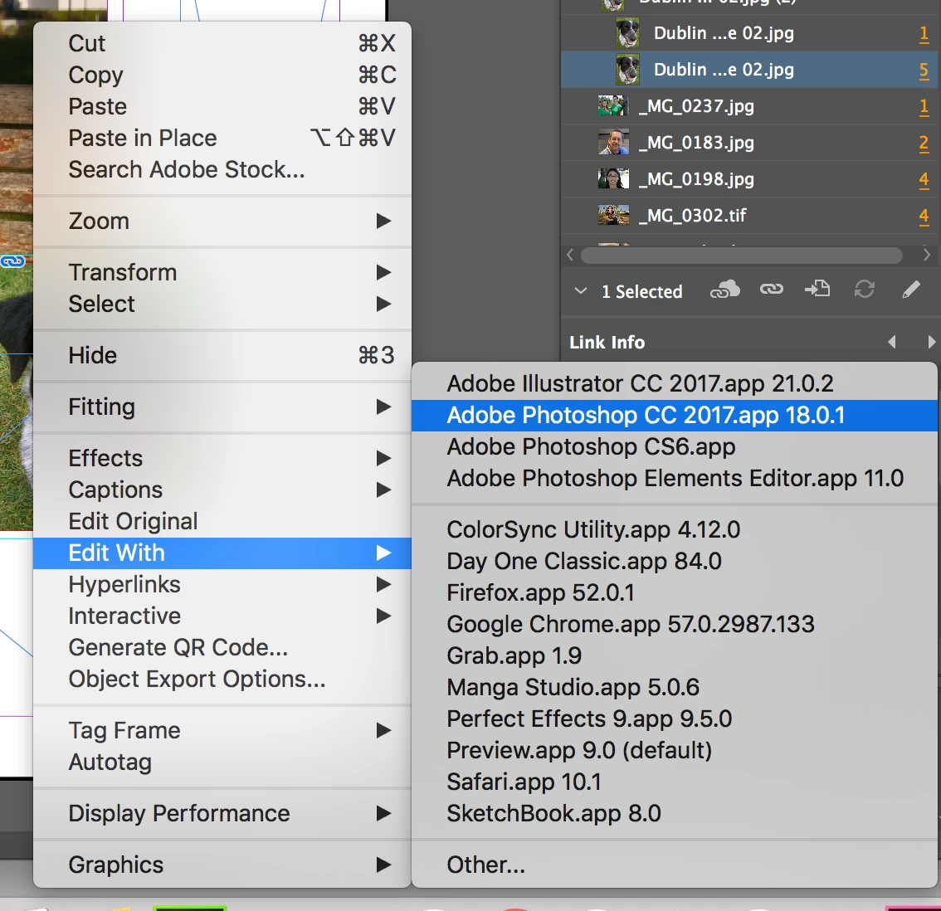
Task: Click the _MG_0183.jpg thumbnail
Action: (613, 143)
